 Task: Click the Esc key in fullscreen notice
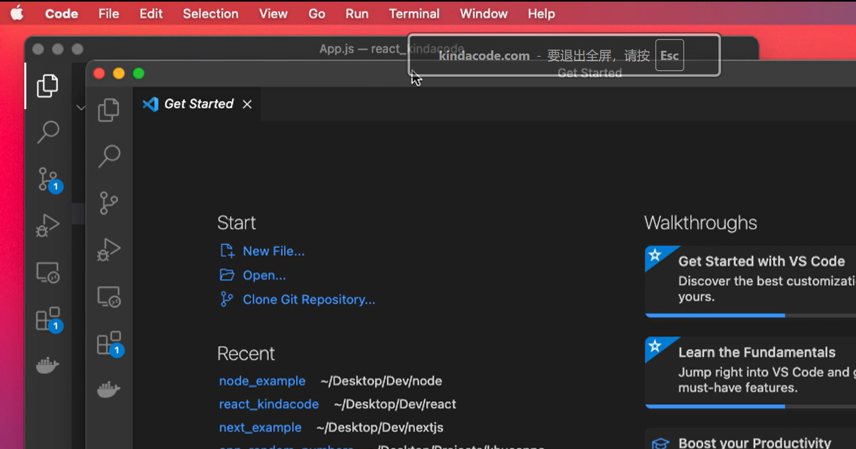pyautogui.click(x=669, y=55)
